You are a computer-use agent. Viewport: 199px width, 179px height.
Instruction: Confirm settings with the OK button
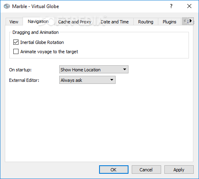tap(114, 170)
